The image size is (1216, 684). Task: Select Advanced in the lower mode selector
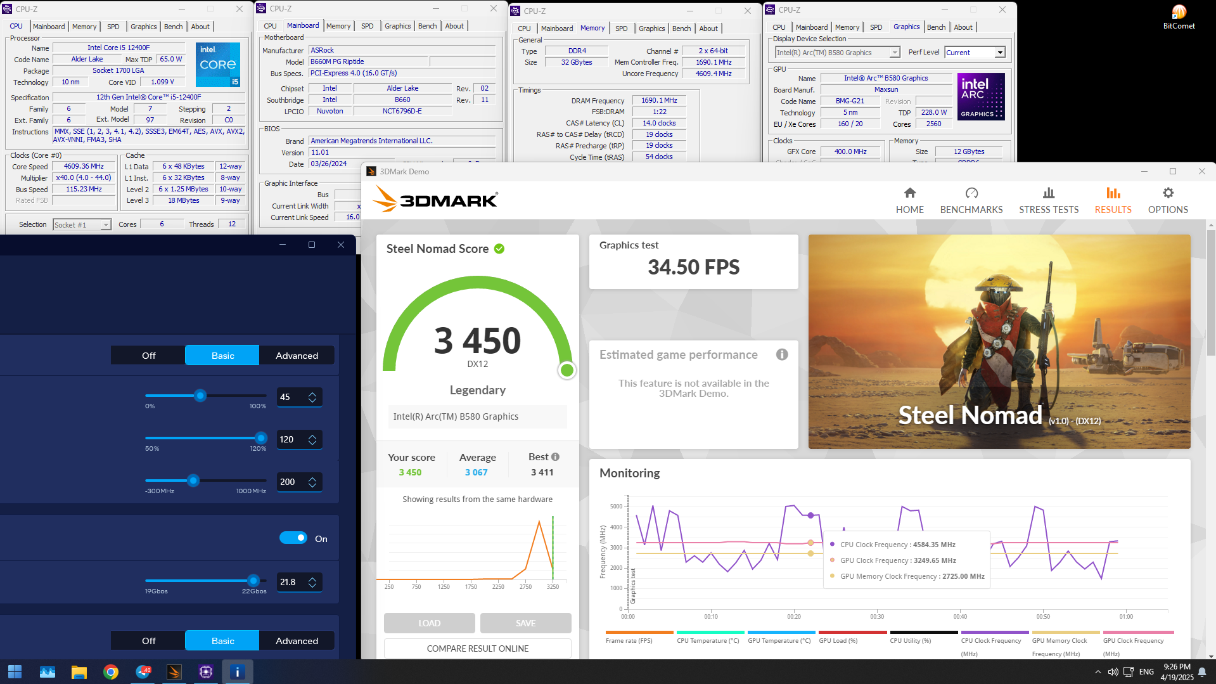[297, 641]
